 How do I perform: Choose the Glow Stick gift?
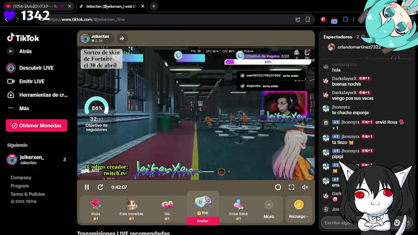coord(238,210)
